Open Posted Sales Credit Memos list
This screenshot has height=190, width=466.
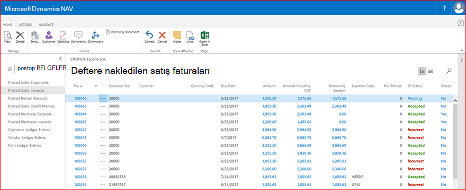[31, 106]
